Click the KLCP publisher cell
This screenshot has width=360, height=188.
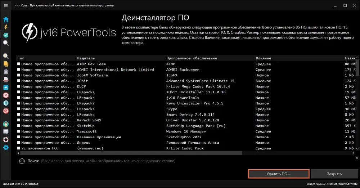(81, 86)
